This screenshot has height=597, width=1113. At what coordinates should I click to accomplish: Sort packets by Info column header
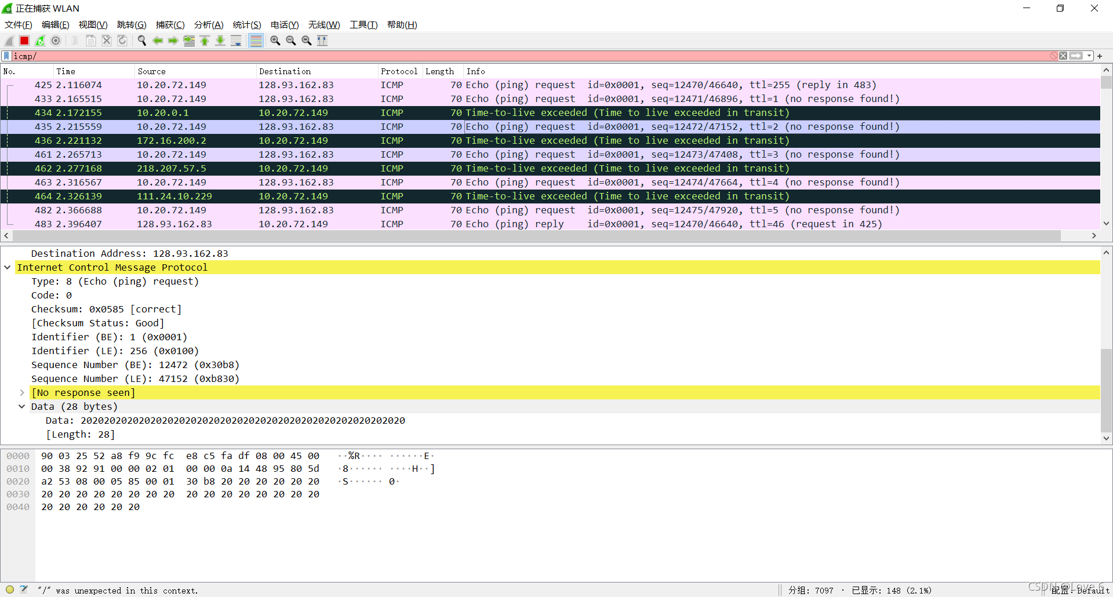tap(781, 71)
